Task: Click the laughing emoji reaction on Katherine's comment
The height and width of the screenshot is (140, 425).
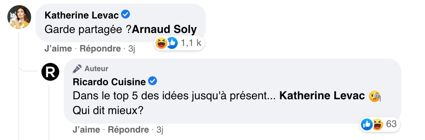Action: coord(161,43)
